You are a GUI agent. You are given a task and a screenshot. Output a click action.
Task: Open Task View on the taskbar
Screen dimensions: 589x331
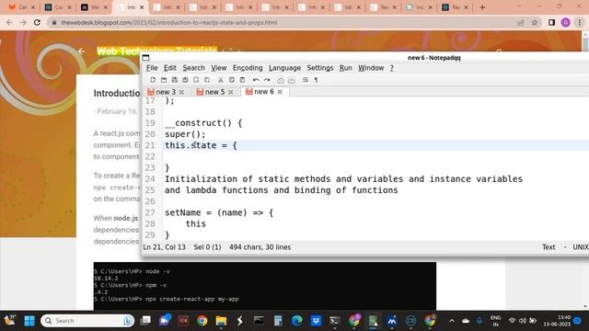tap(145, 321)
